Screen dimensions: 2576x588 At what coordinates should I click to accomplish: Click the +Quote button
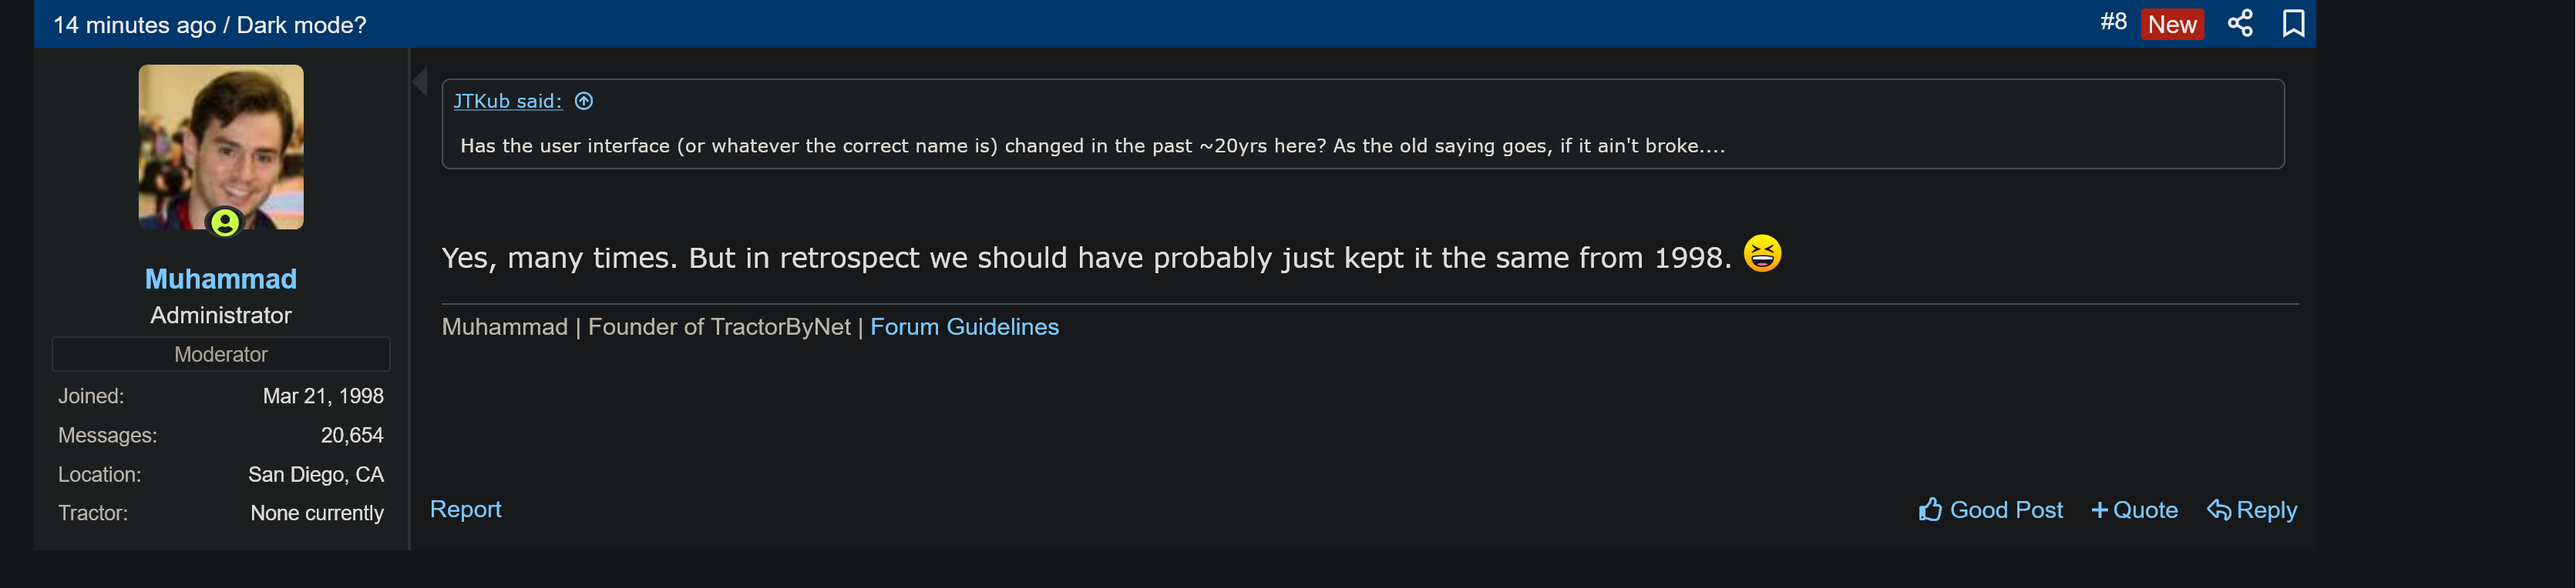tap(2134, 510)
